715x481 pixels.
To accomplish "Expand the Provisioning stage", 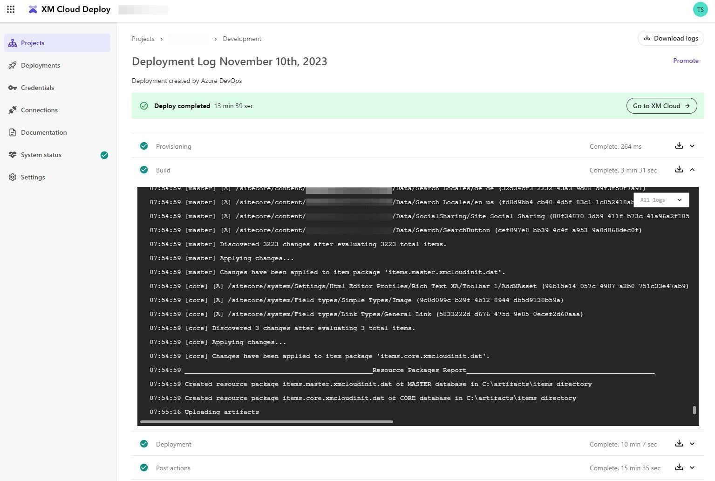I will click(x=692, y=146).
